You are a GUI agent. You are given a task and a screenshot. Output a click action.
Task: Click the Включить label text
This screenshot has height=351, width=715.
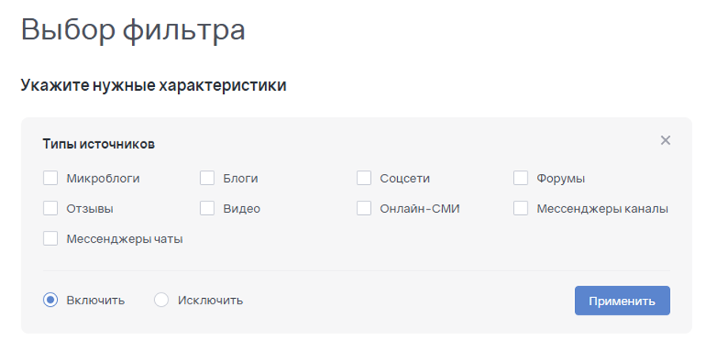pos(96,300)
